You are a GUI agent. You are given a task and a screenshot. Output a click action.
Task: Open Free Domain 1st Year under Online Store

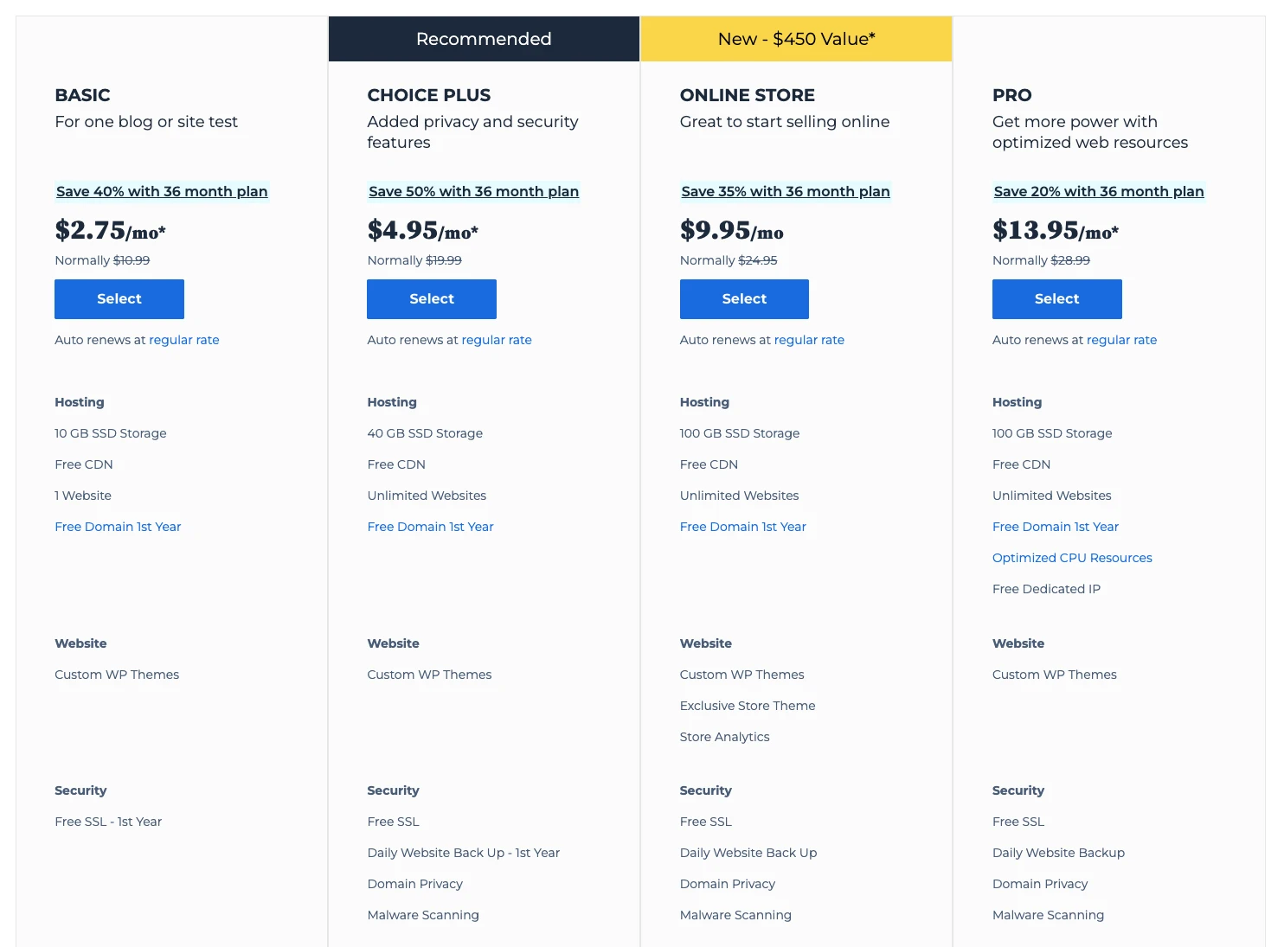[742, 527]
